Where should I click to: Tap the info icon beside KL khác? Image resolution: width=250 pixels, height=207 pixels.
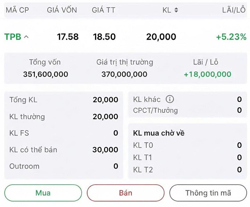(x=170, y=99)
